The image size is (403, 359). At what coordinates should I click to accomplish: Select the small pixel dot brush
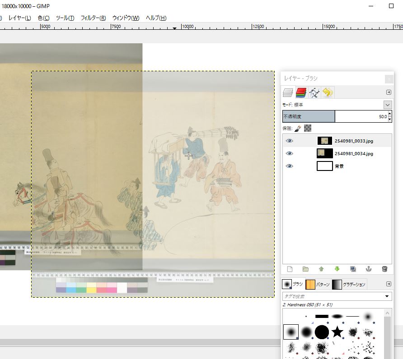306,317
